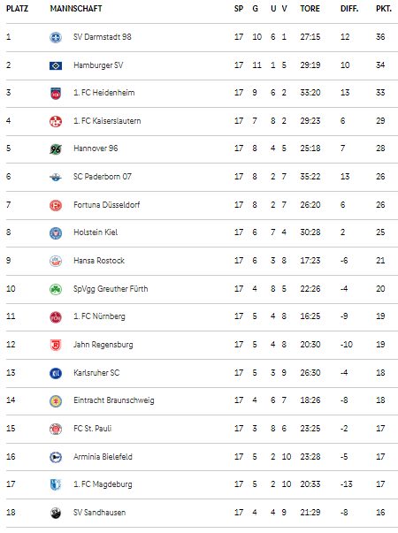Click the Hamburger SV diamond logo
The height and width of the screenshot is (533, 398).
56,65
